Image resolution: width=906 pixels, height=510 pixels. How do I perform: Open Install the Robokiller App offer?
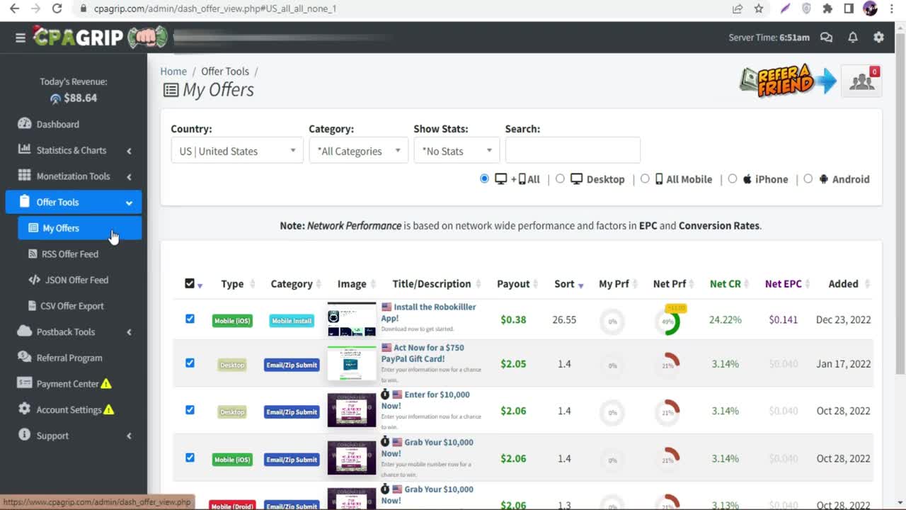pyautogui.click(x=429, y=312)
